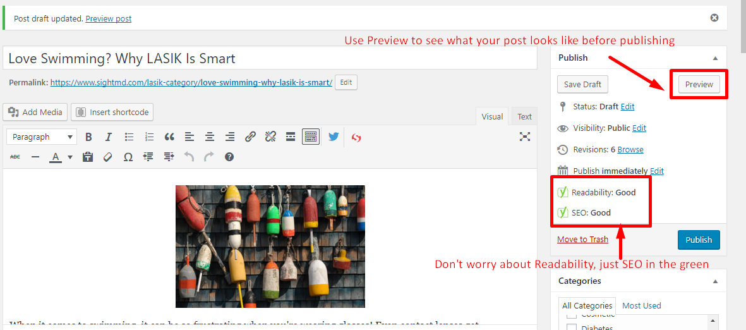The height and width of the screenshot is (330, 746).
Task: Insert a horizontal line
Action: [x=35, y=157]
